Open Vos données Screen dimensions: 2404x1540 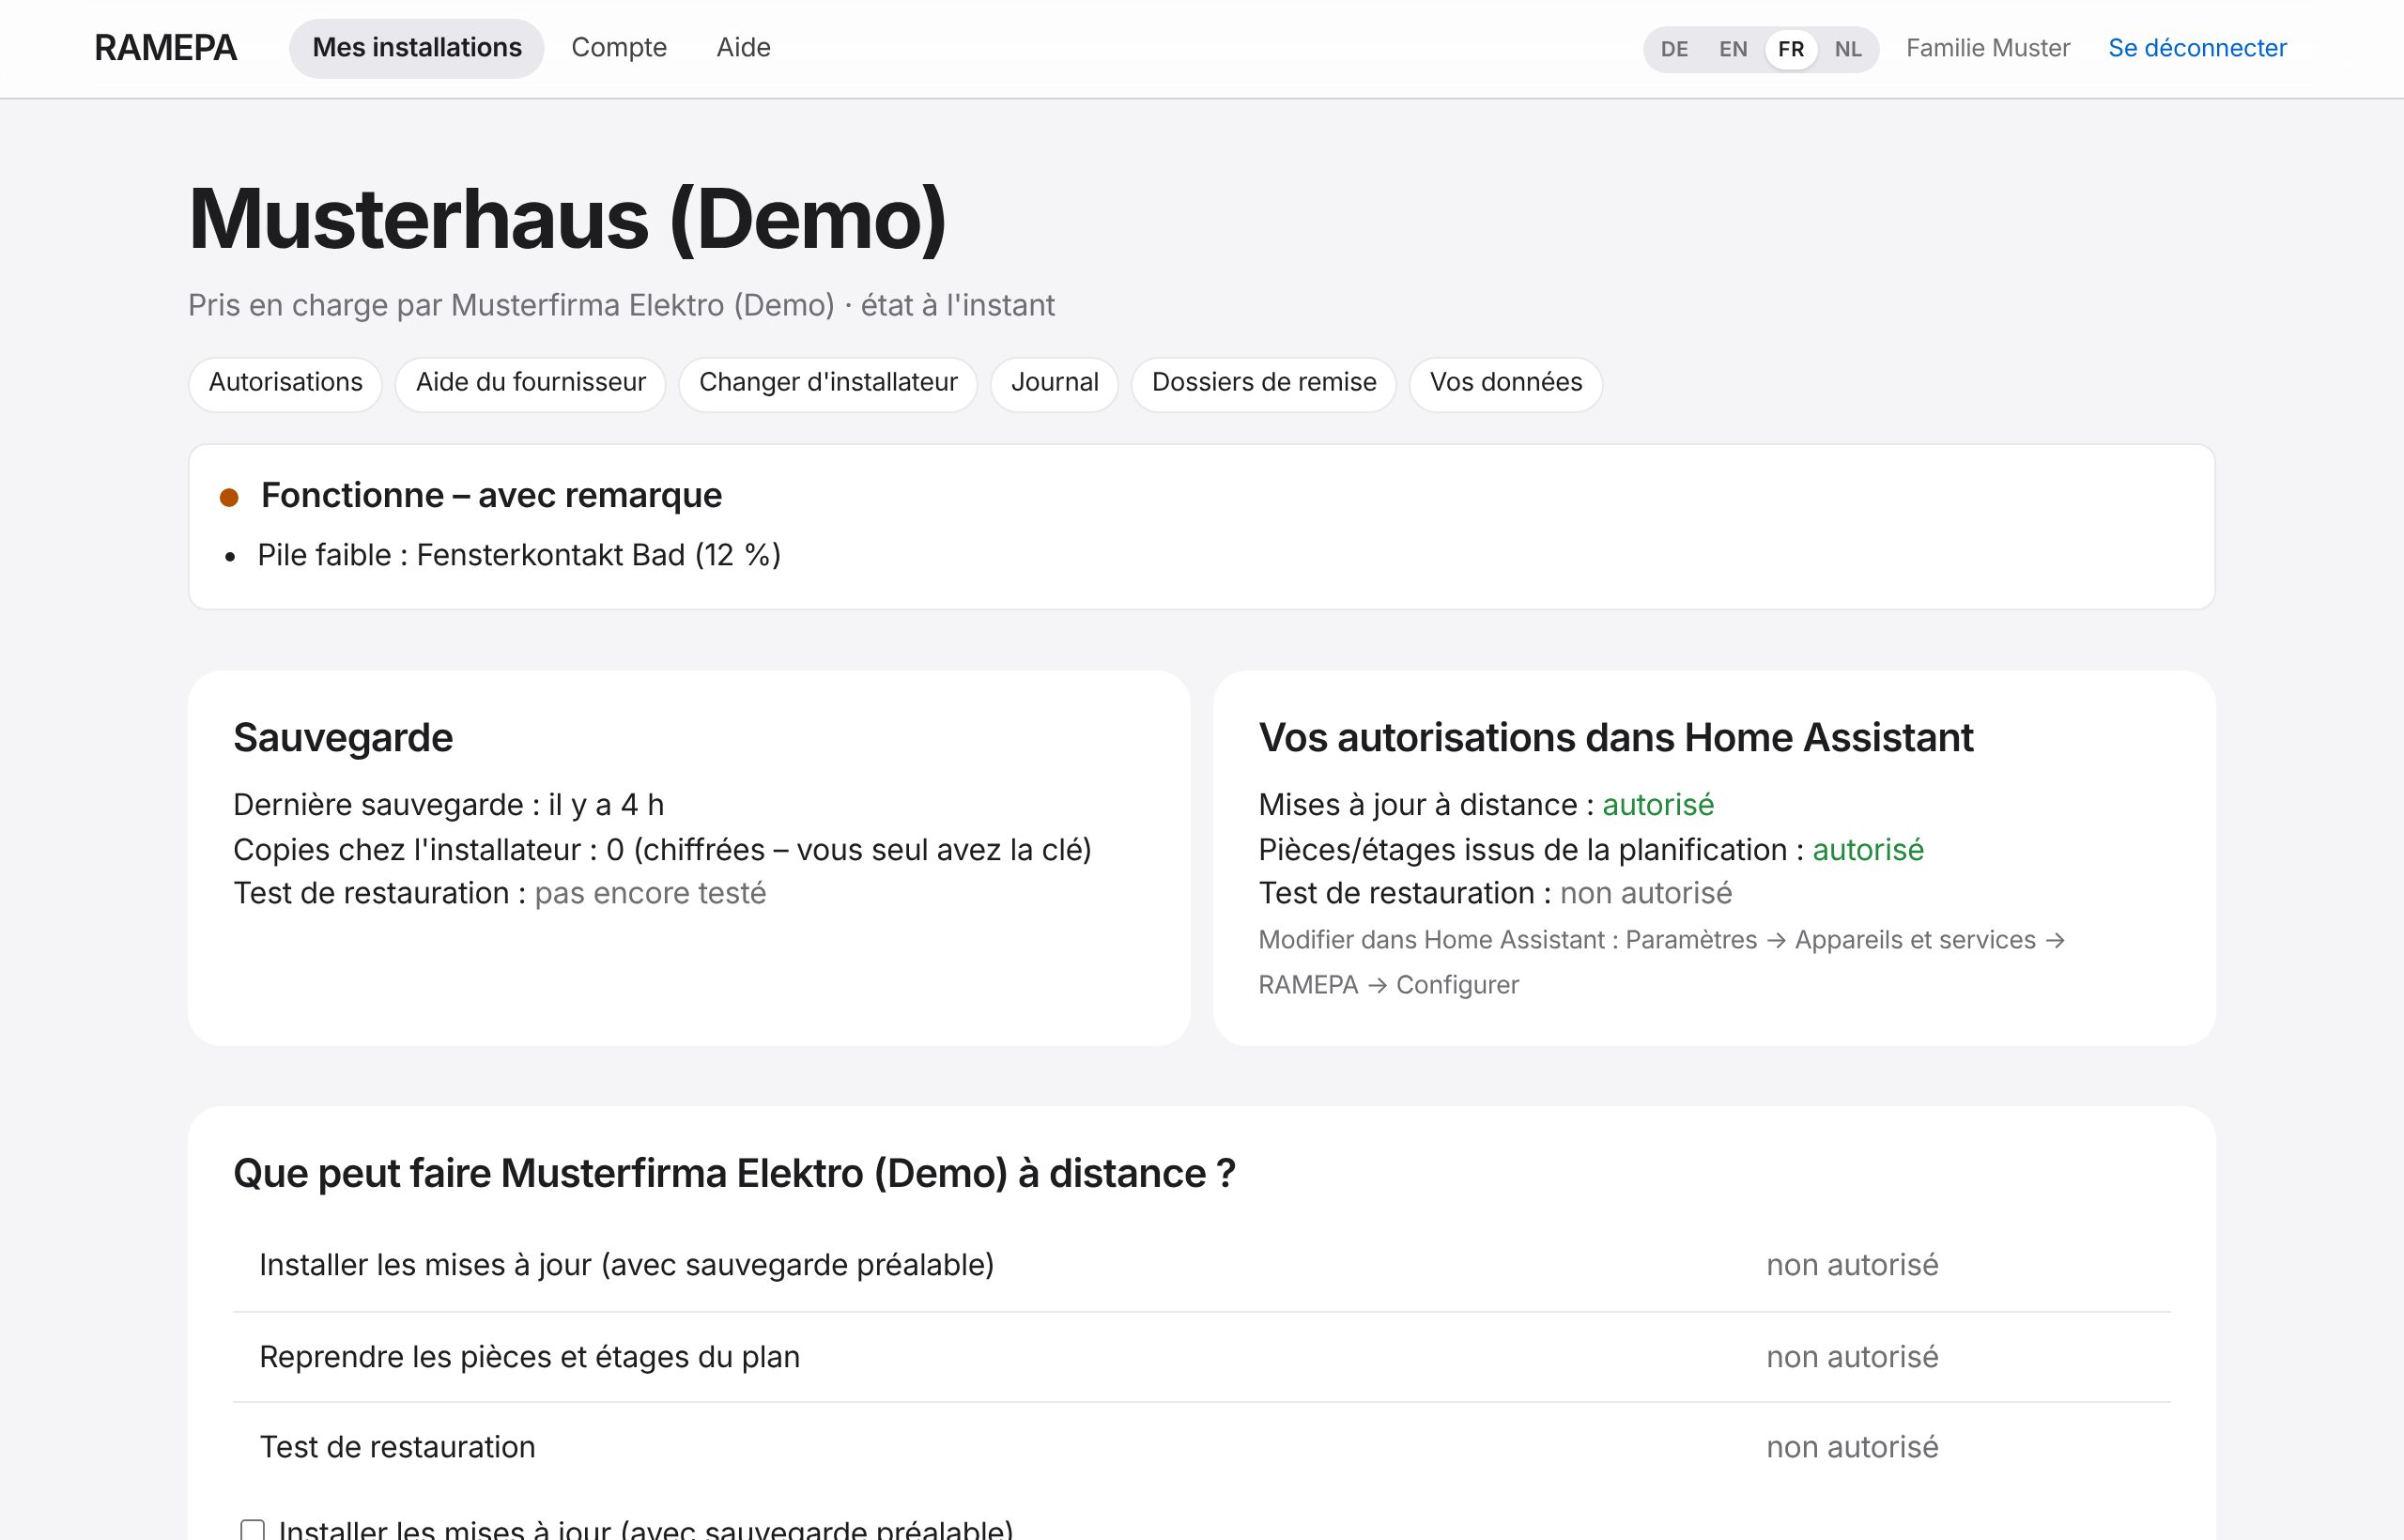tap(1506, 383)
